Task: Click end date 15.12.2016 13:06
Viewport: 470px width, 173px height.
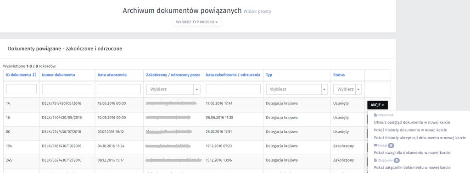Action: click(219, 160)
